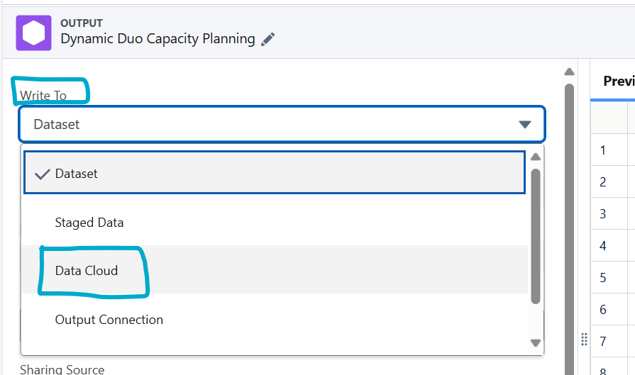635x375 pixels.
Task: Click the purple Output node hexagon icon
Action: point(34,33)
